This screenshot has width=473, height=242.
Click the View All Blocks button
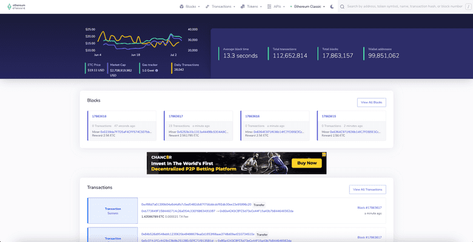coord(371,102)
